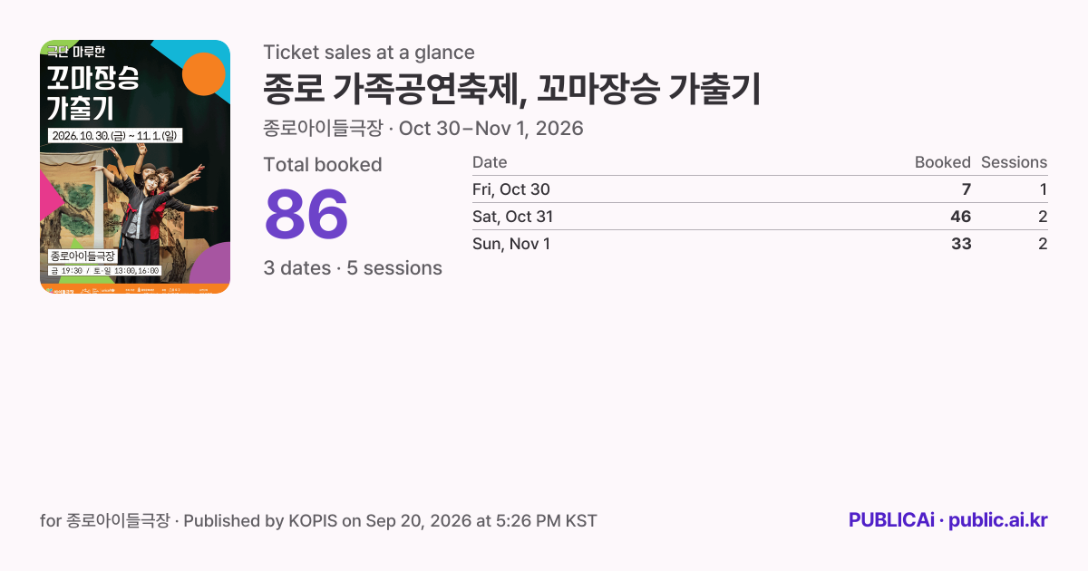Select the Sat, Oct 31 row

click(x=760, y=217)
